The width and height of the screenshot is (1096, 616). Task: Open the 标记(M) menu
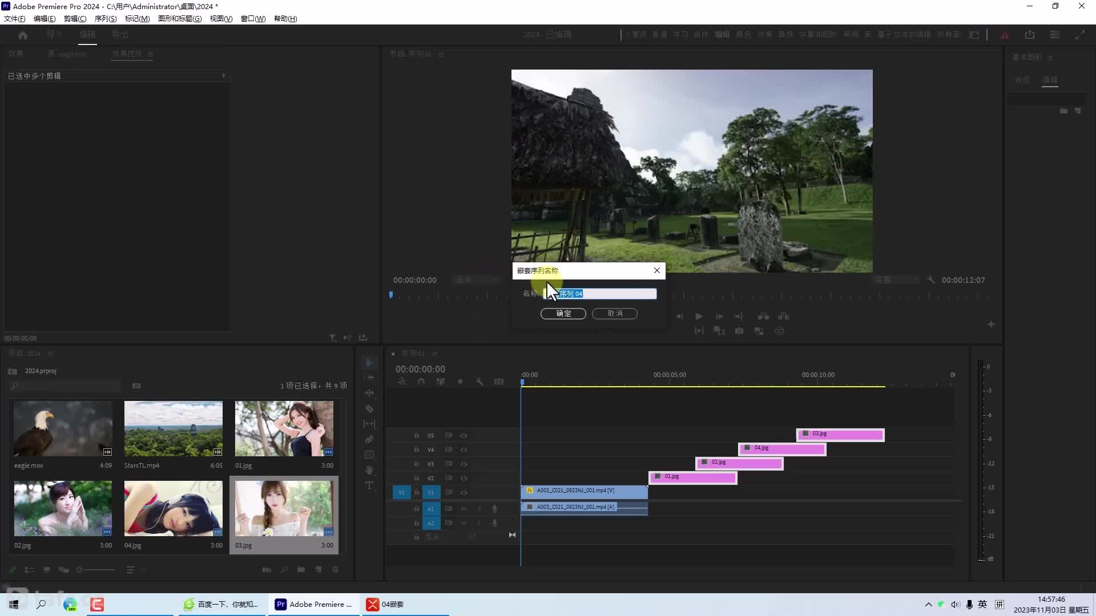click(x=137, y=19)
